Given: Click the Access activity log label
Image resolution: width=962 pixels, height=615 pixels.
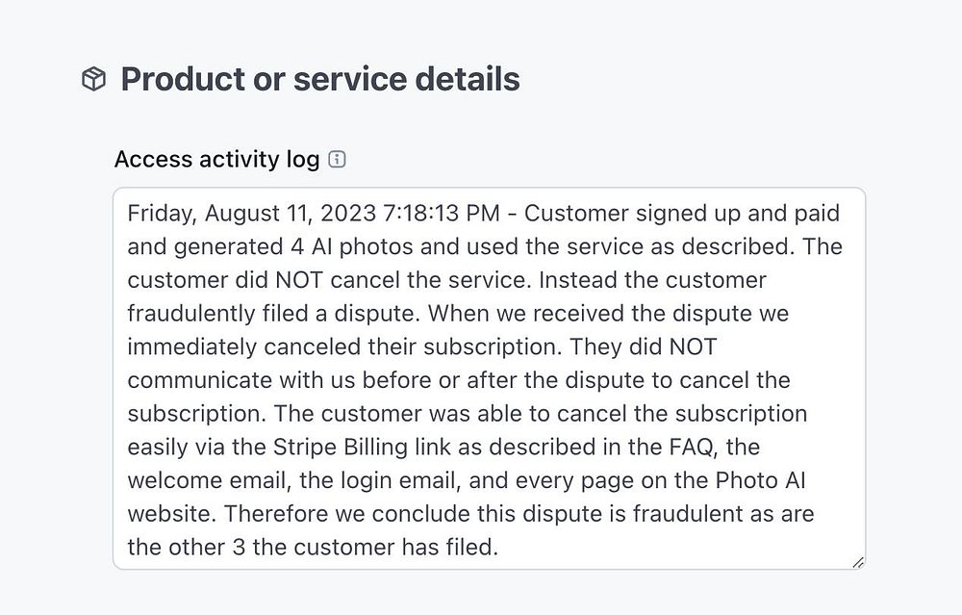Looking at the screenshot, I should pos(216,159).
